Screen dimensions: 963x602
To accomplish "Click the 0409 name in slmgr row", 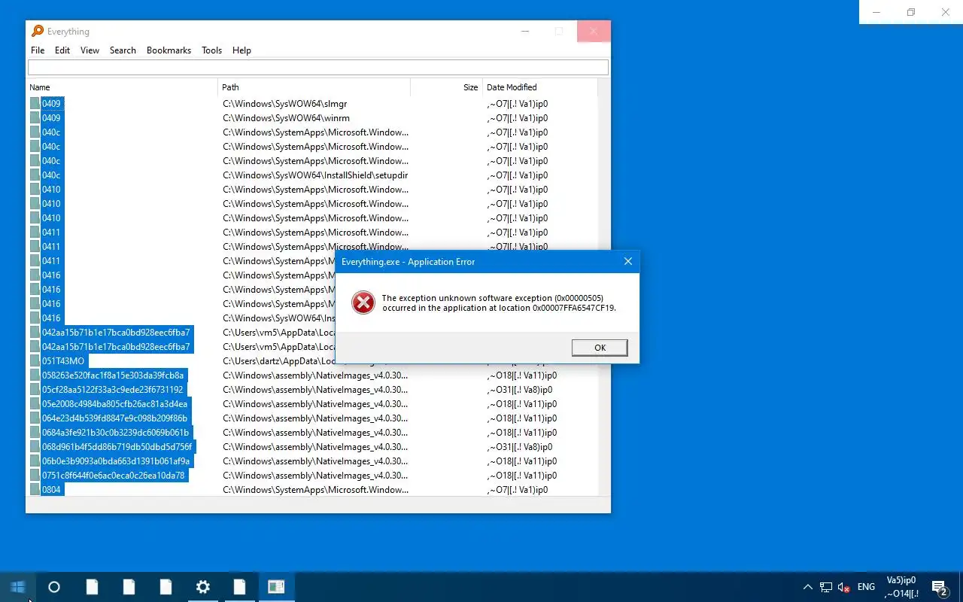I will click(x=51, y=104).
